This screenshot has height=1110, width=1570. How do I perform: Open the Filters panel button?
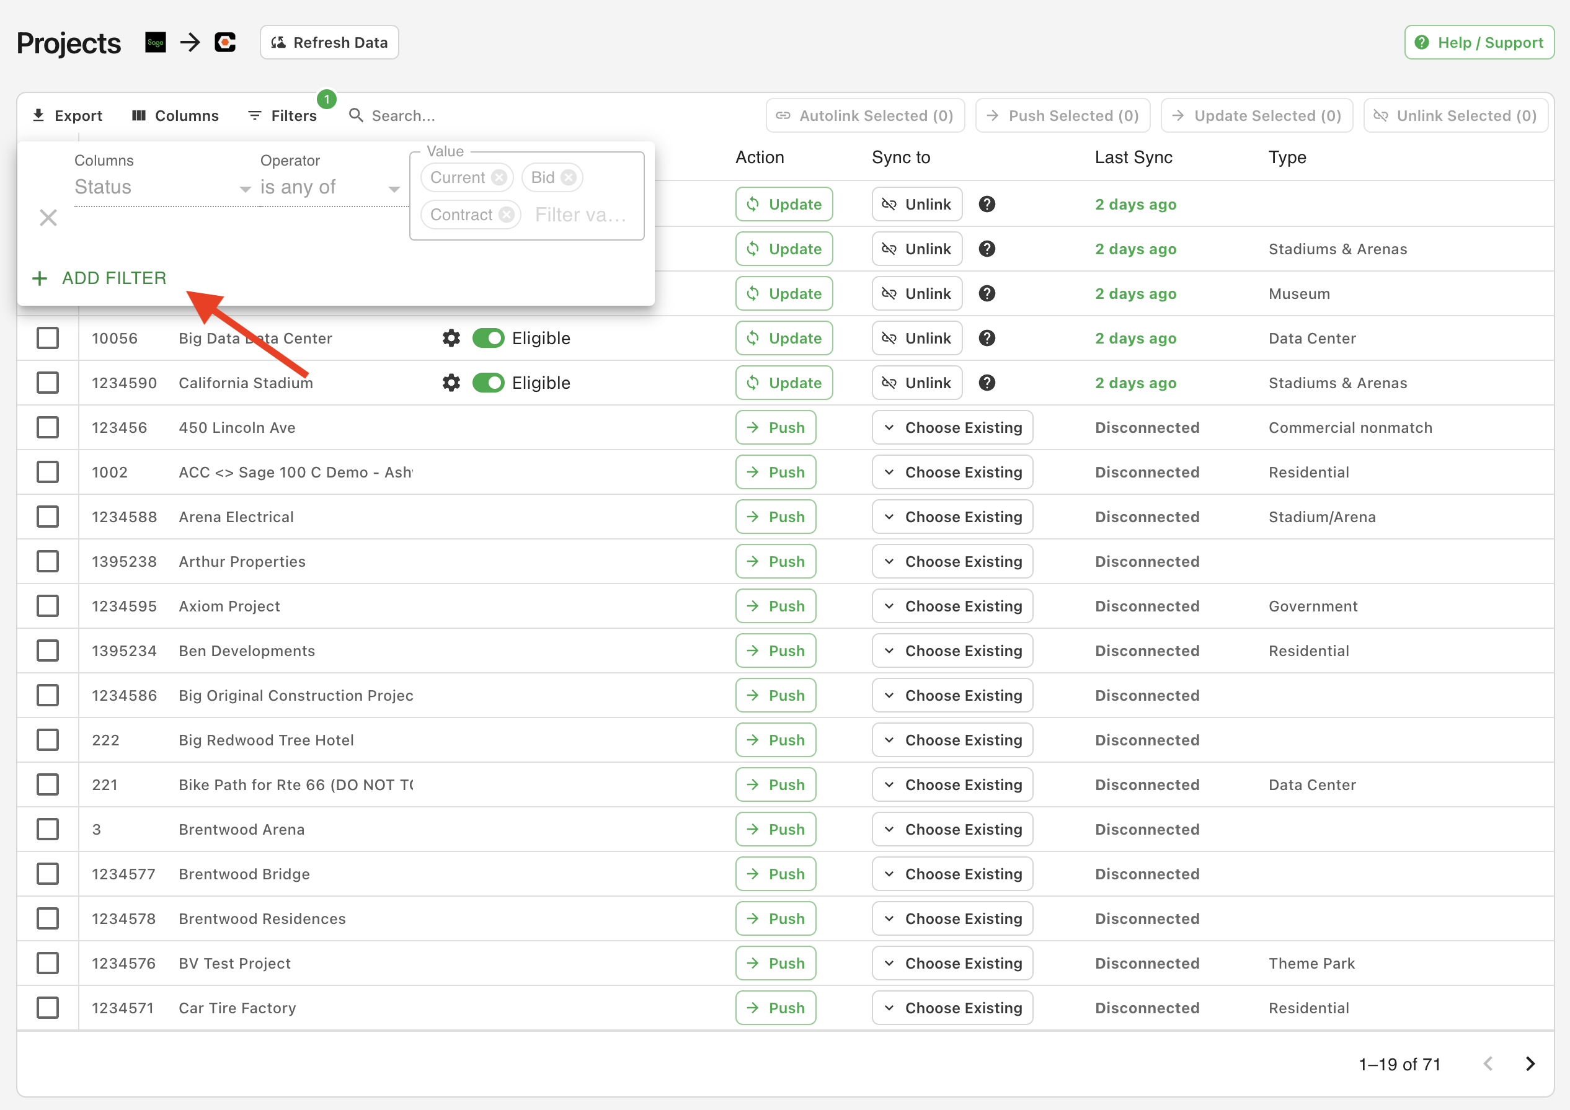pyautogui.click(x=283, y=115)
